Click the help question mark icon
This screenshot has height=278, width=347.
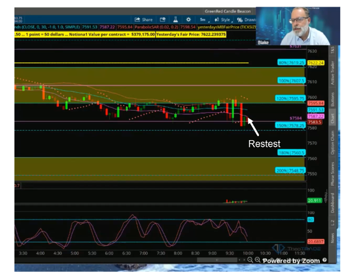tap(325, 260)
